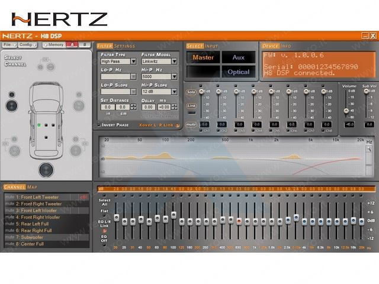This screenshot has width=379, height=284.
Task: Choose the green driver seat listening position
Action: [39, 125]
